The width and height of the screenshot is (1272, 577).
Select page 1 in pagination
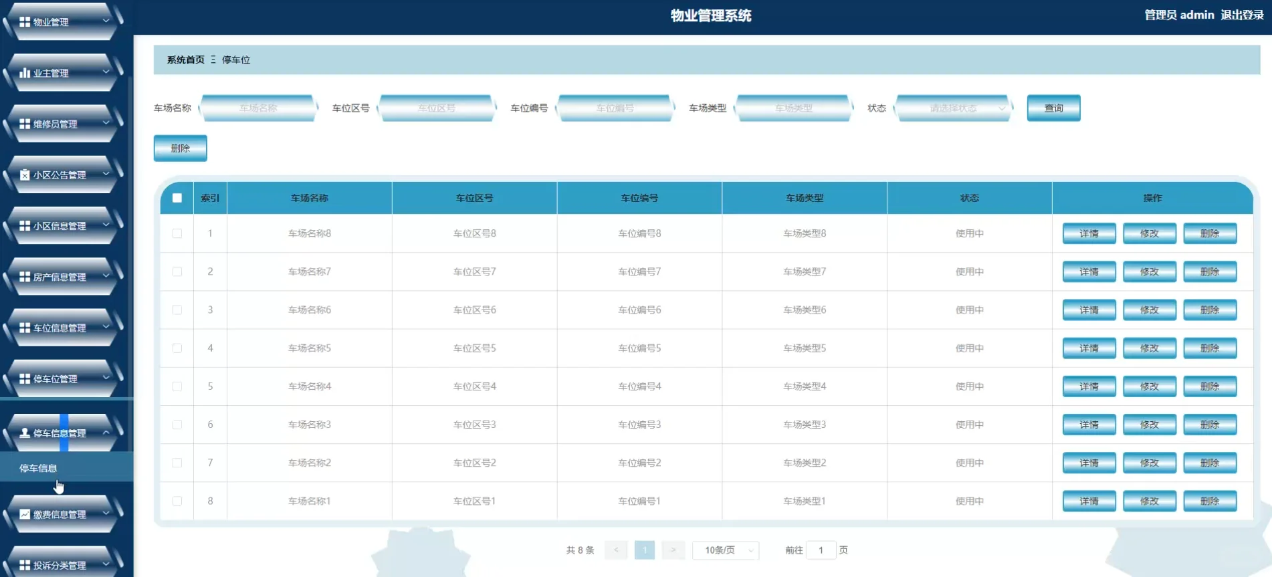click(645, 550)
